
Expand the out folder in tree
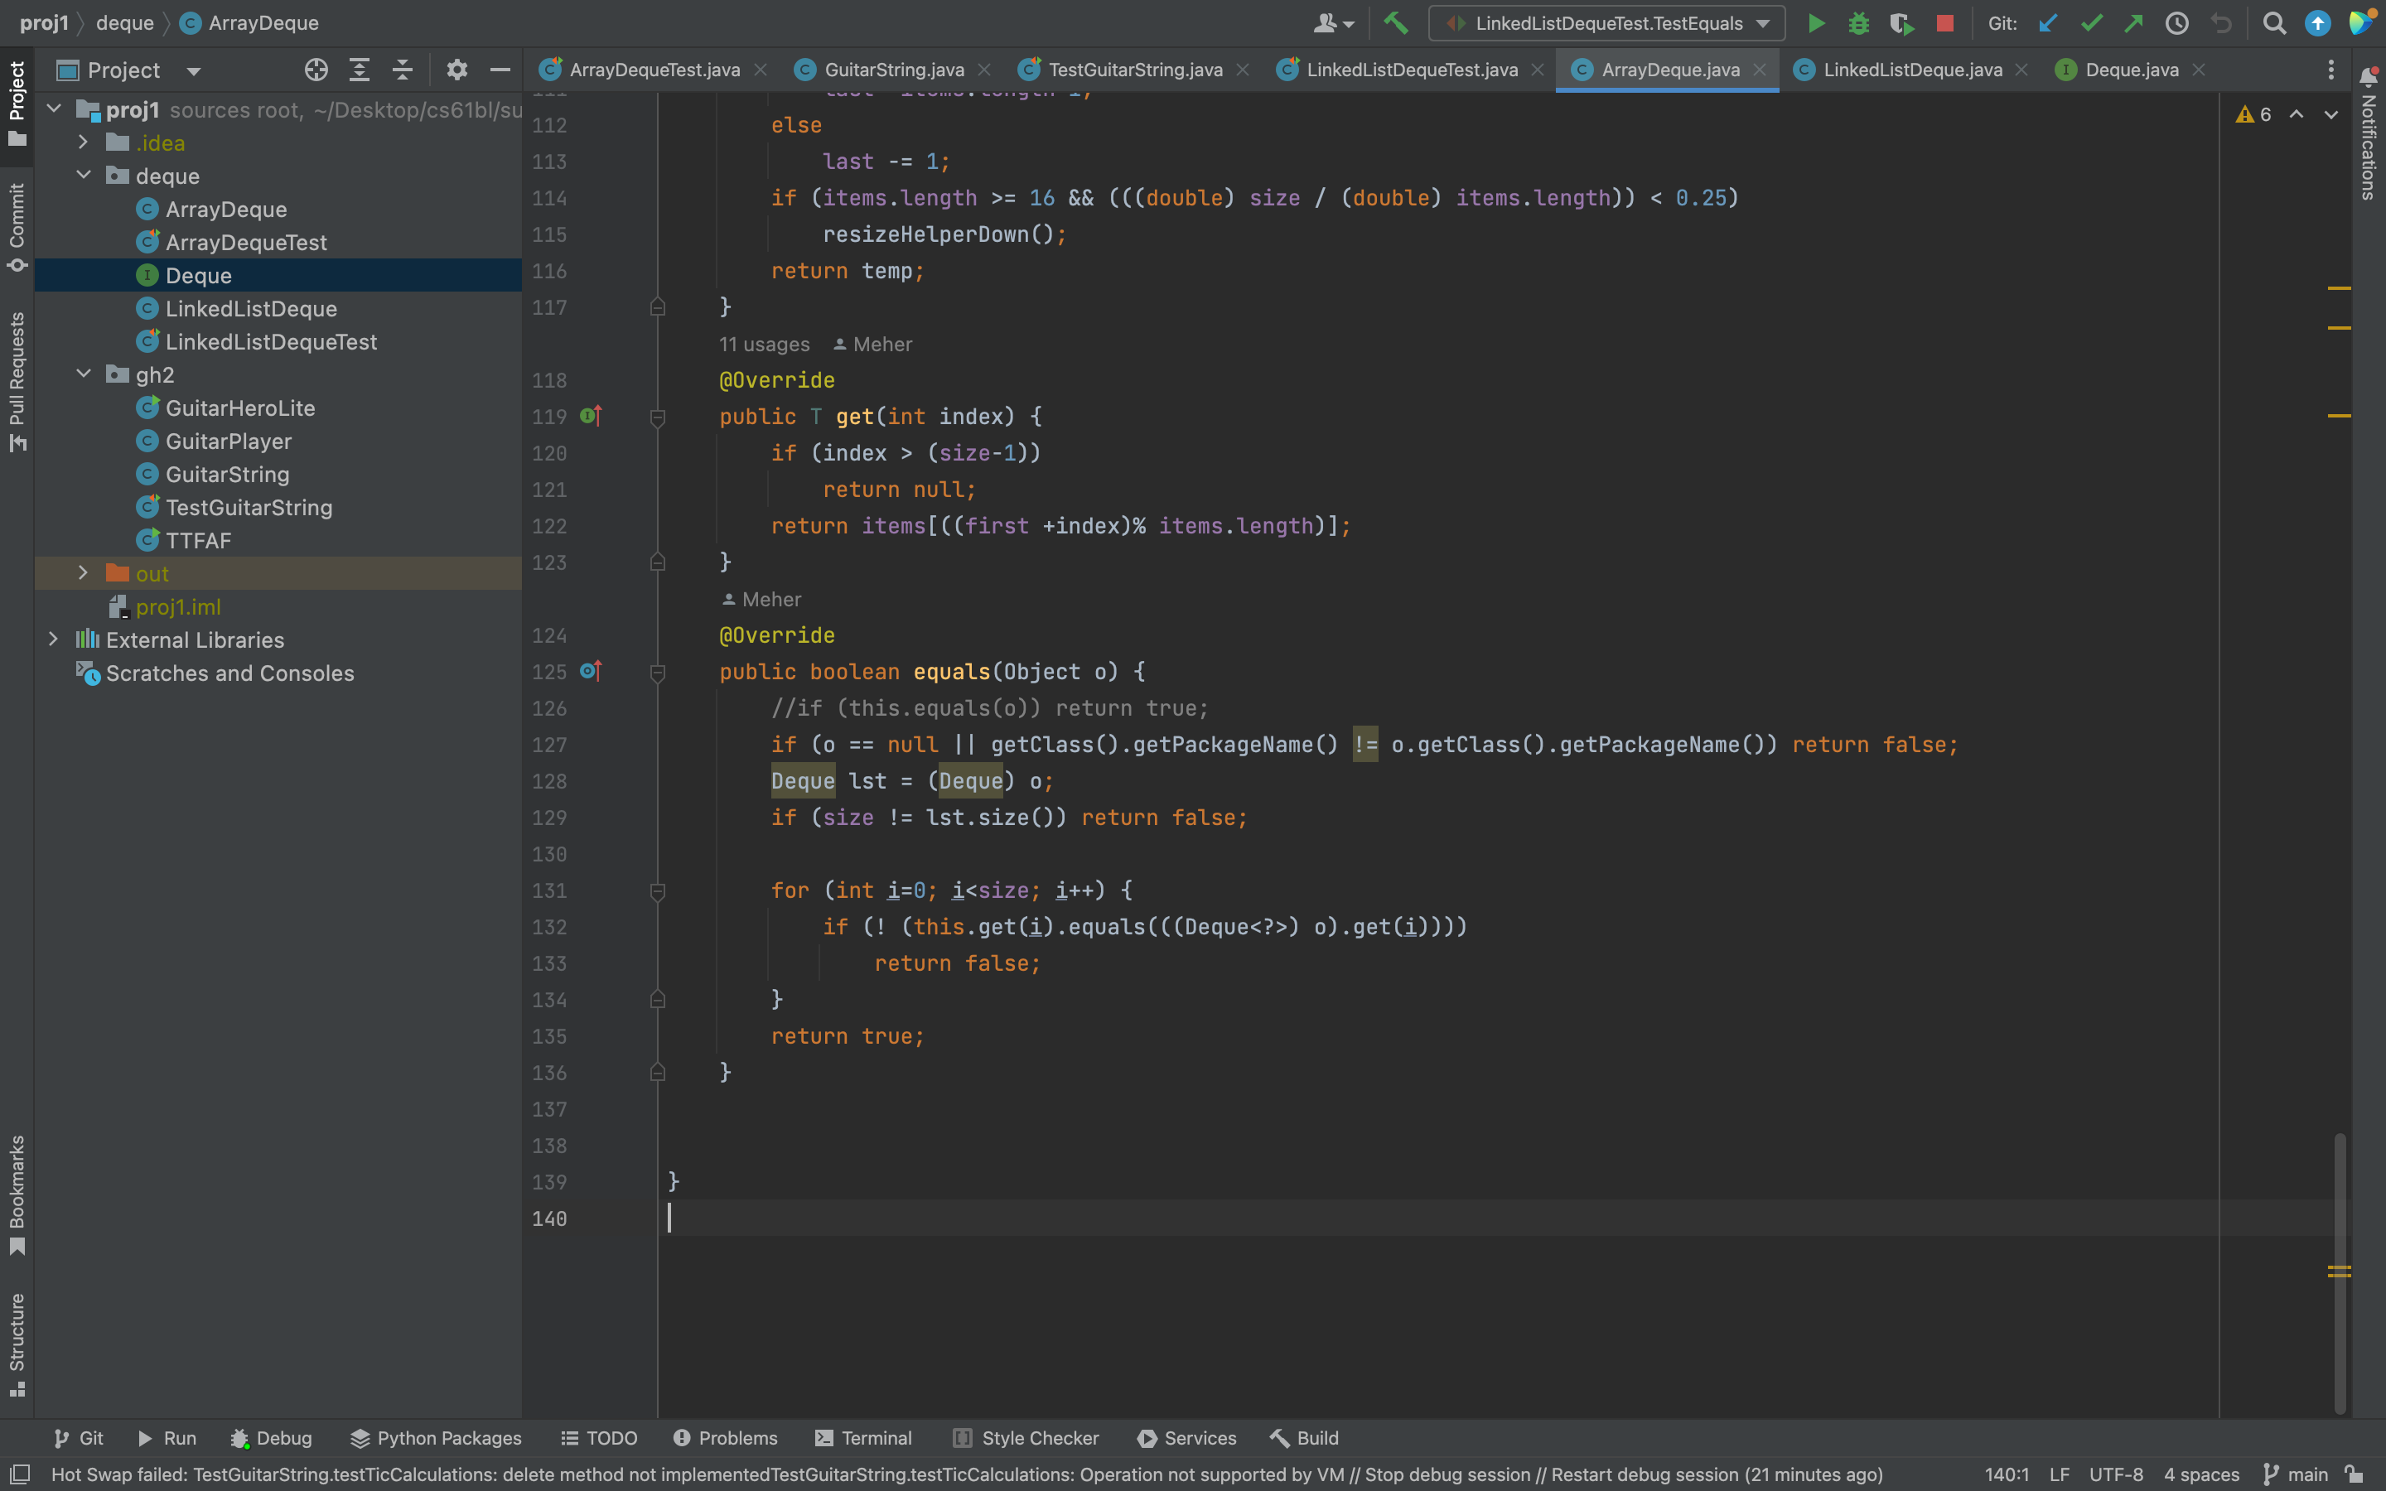point(84,573)
